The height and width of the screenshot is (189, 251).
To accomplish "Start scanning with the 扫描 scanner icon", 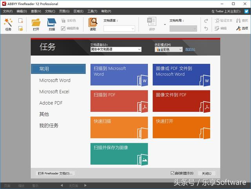I will 52,23.
